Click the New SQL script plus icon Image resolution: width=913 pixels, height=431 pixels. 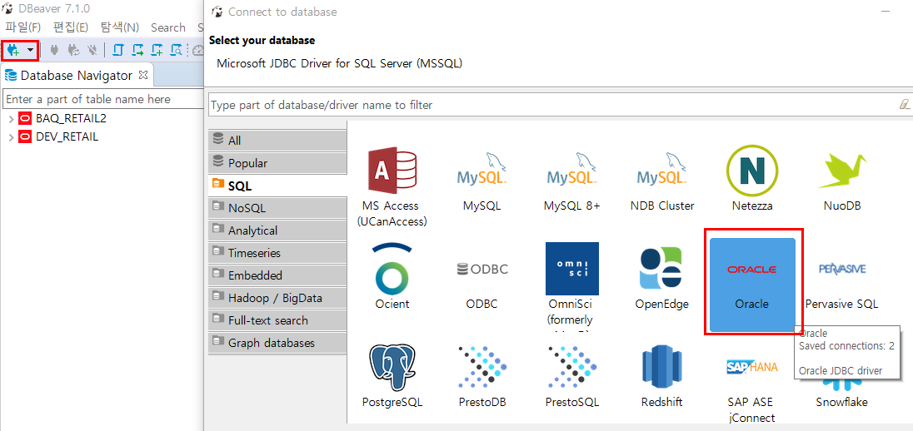tap(157, 51)
